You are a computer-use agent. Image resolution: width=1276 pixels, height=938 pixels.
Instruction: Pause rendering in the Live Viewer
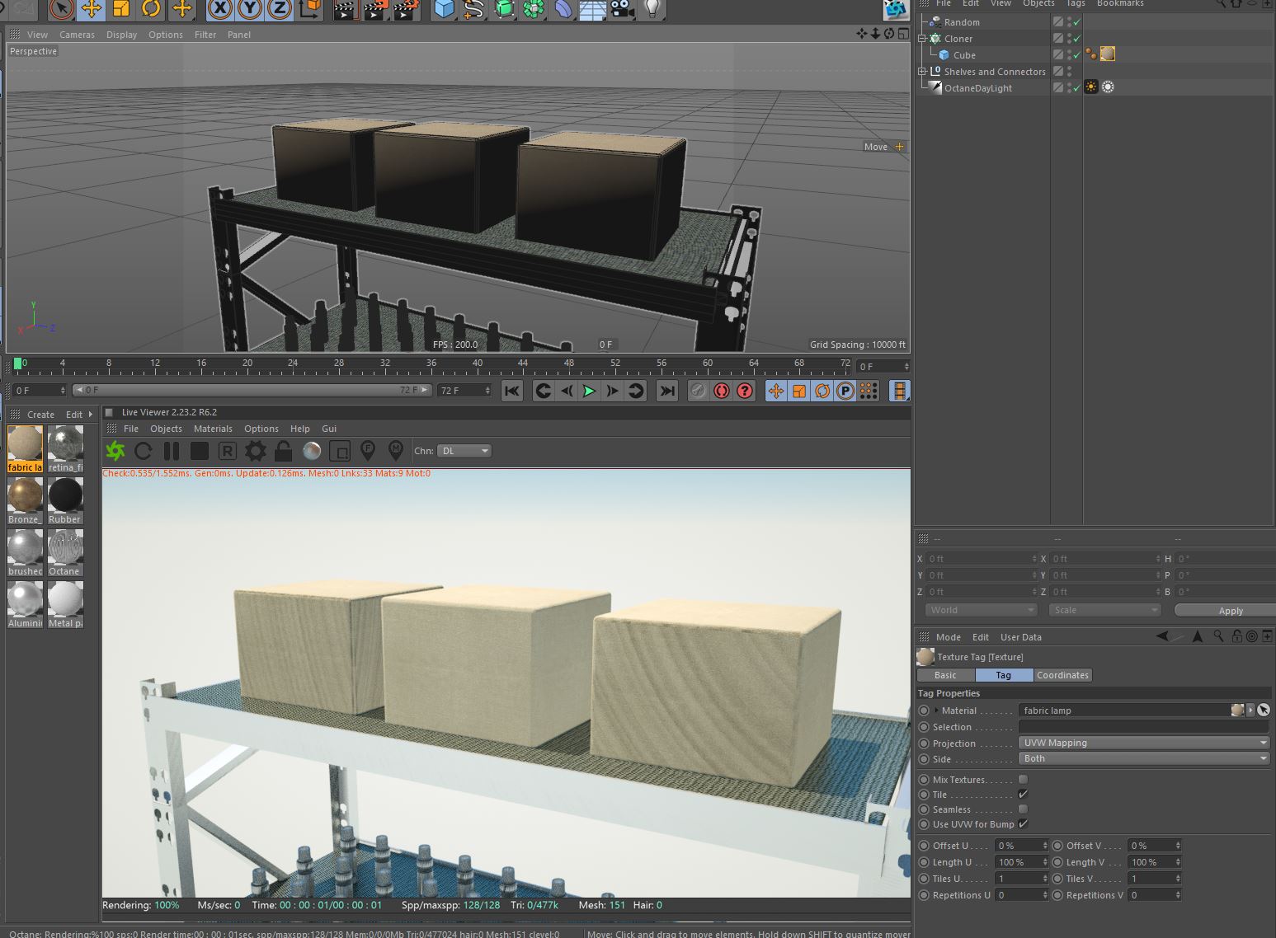point(172,451)
